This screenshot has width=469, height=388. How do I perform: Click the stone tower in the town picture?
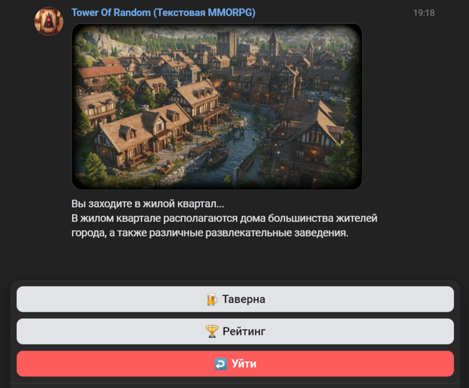click(x=226, y=44)
